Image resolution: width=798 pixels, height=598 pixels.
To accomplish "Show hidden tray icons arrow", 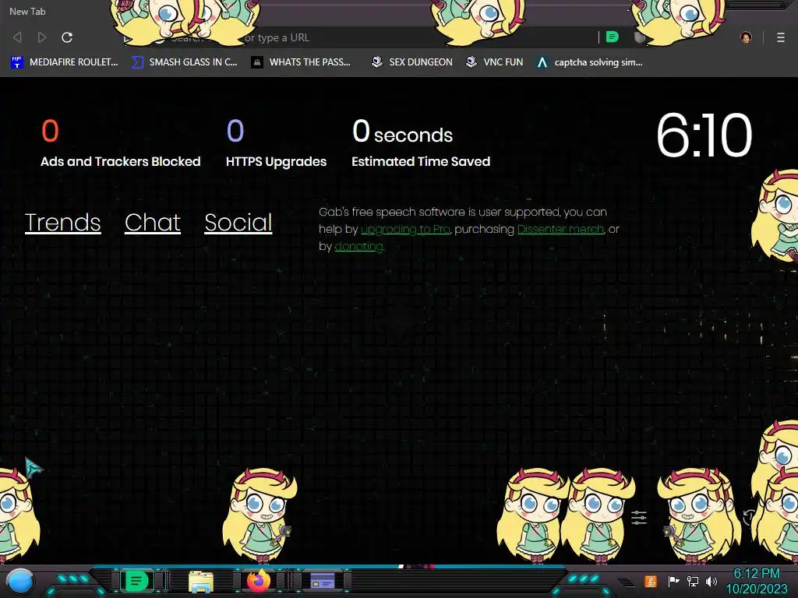I will point(626,582).
